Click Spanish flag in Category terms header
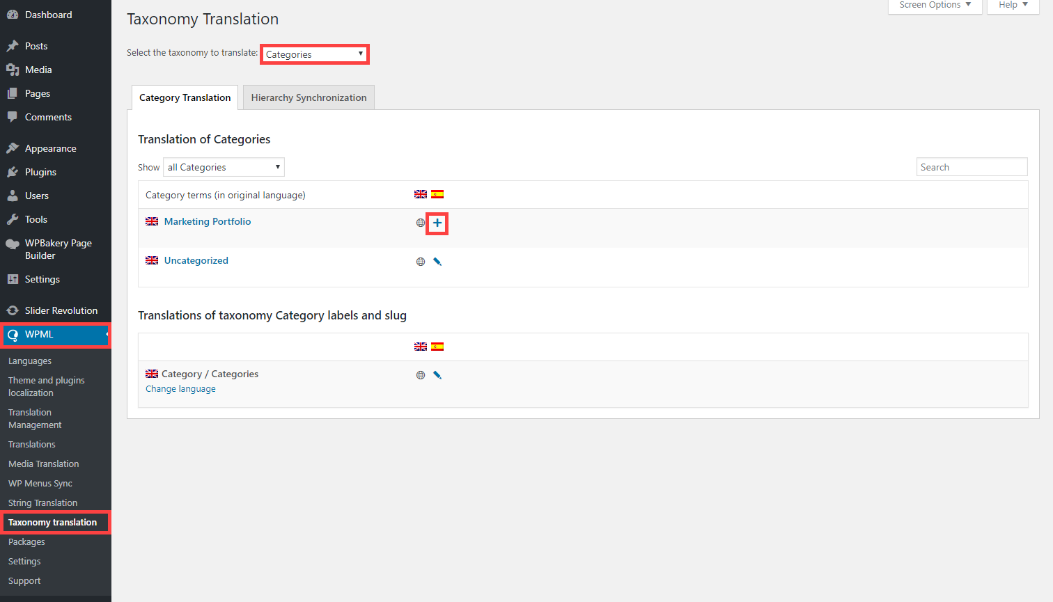 tap(437, 194)
